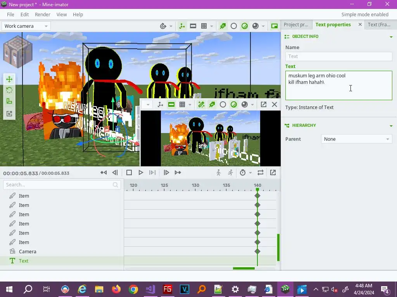Open grid dropdown arrow in secondary view
Image resolution: width=397 pixels, height=297 pixels.
click(190, 104)
